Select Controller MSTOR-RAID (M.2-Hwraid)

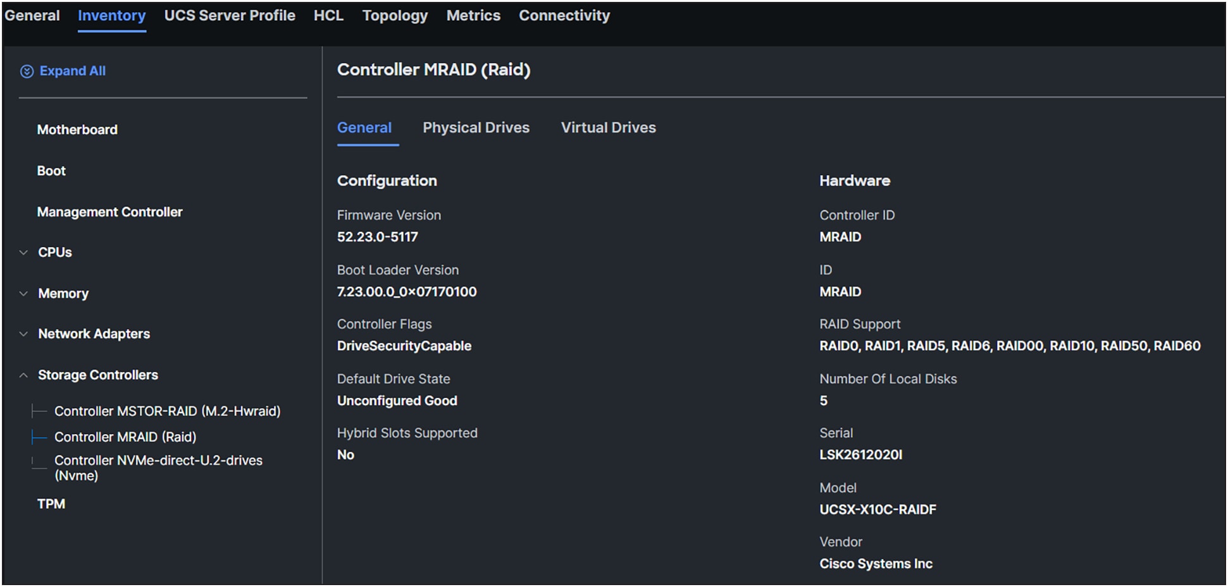(168, 411)
